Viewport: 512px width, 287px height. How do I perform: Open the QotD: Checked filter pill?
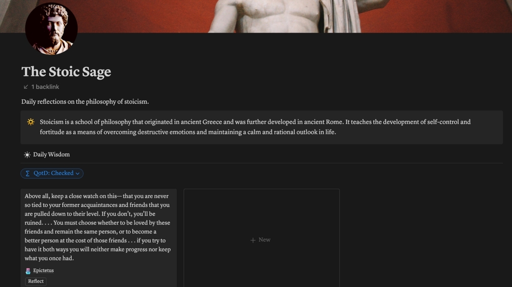tap(52, 173)
